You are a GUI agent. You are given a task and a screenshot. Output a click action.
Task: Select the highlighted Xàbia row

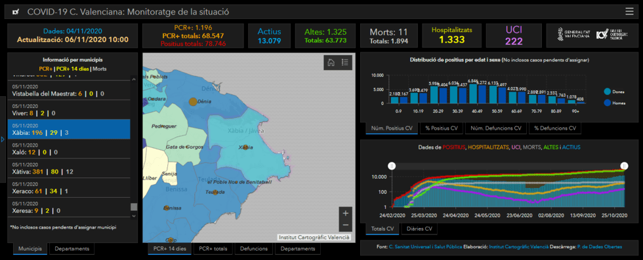coord(69,129)
